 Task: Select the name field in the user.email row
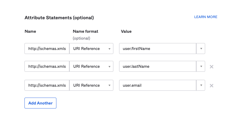[x=47, y=85]
